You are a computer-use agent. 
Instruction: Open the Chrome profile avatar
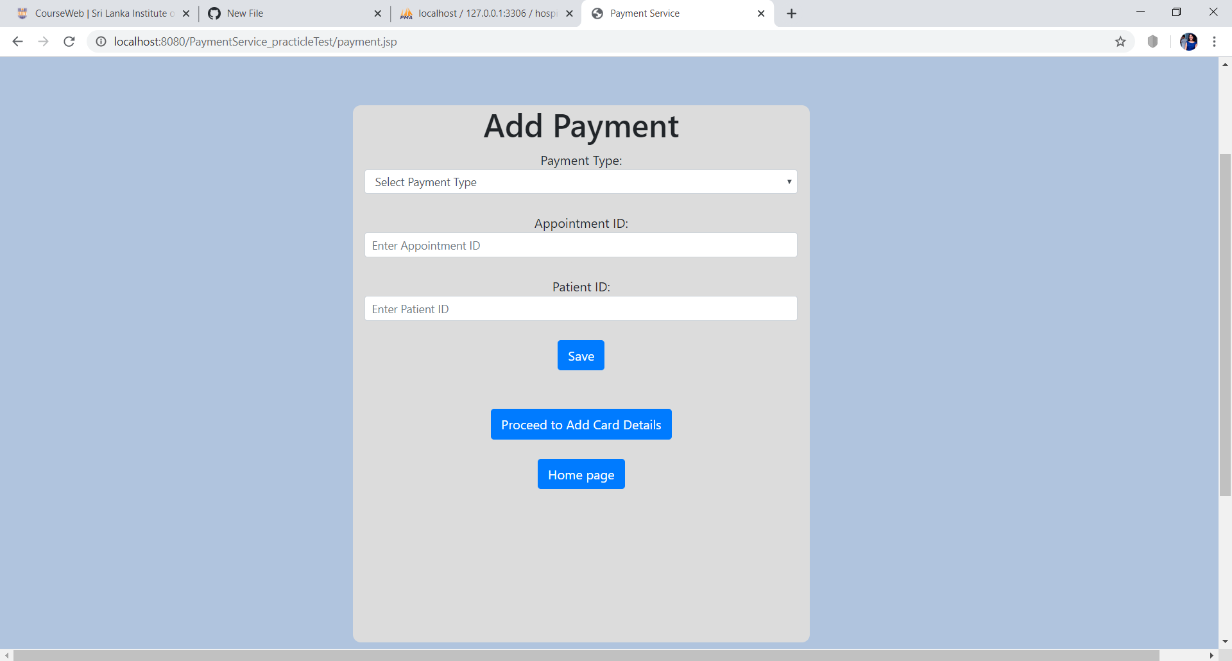click(x=1188, y=42)
